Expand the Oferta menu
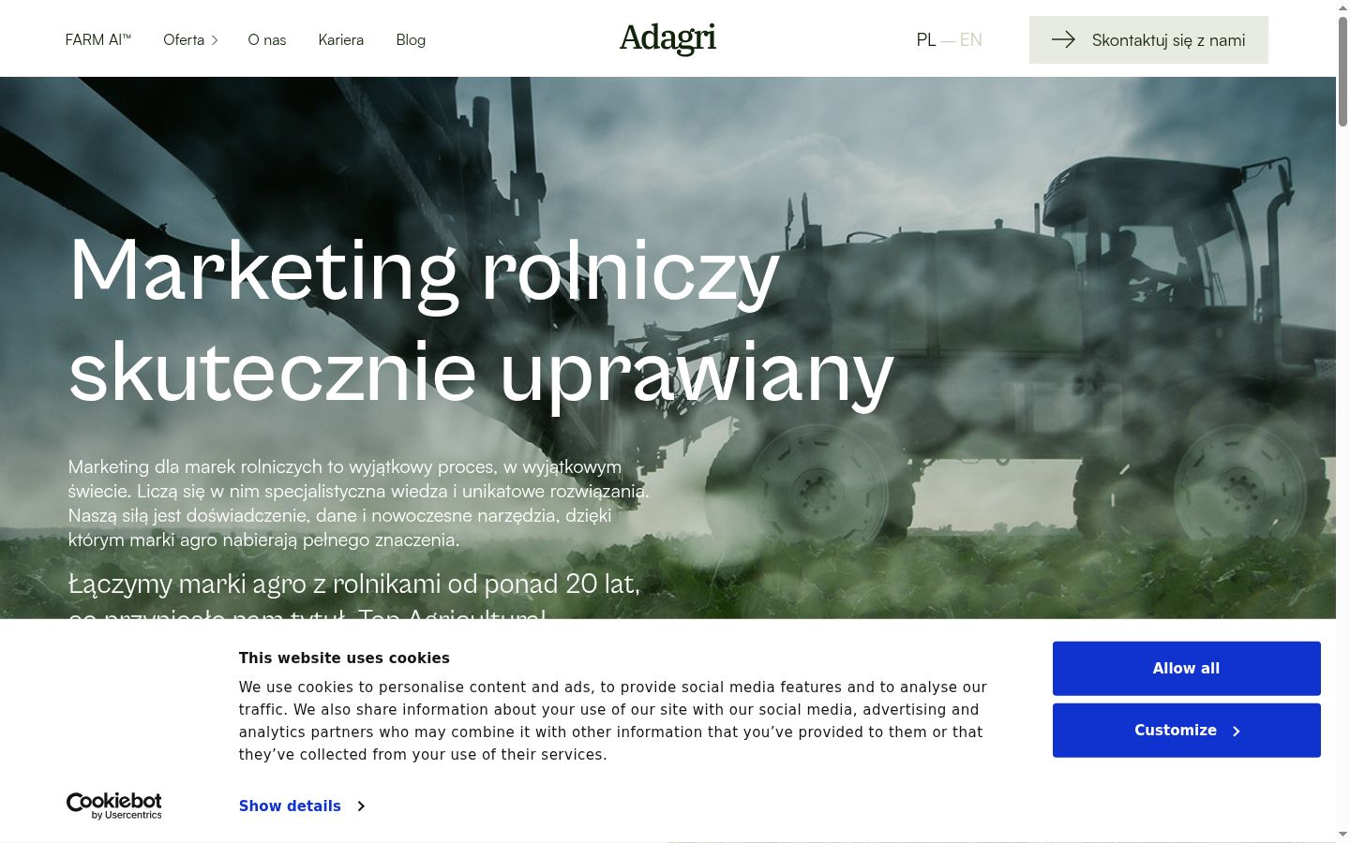Image resolution: width=1350 pixels, height=843 pixels. [x=190, y=39]
